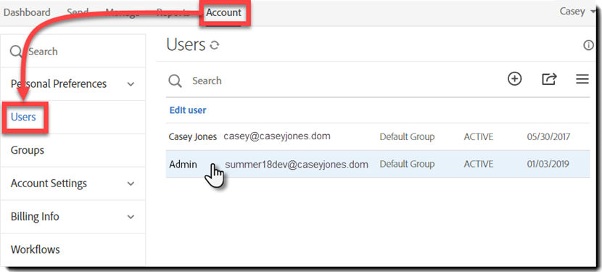
Task: Click Default Group in Casey Jones row
Action: (407, 137)
